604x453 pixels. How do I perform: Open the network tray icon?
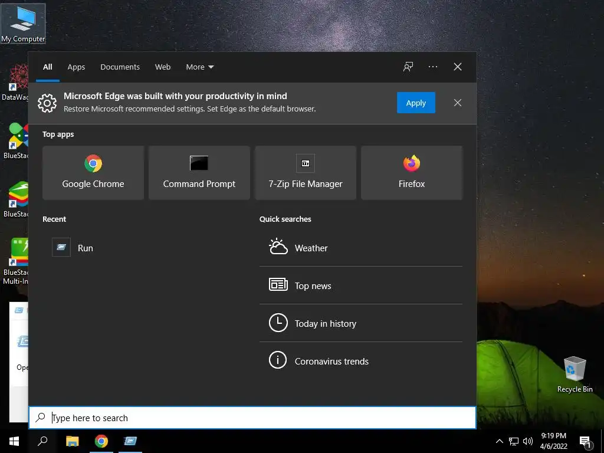(x=514, y=441)
